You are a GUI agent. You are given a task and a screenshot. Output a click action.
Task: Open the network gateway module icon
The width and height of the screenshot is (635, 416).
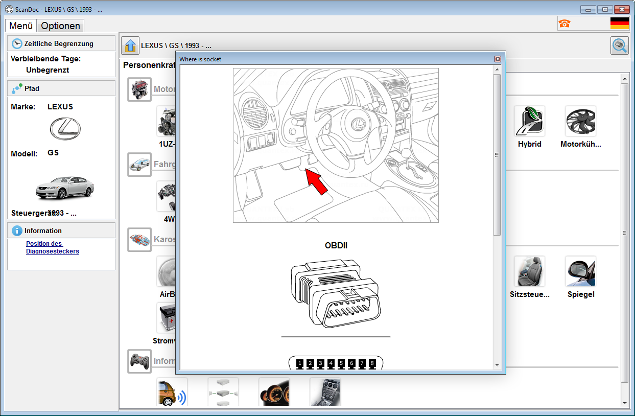(x=223, y=392)
